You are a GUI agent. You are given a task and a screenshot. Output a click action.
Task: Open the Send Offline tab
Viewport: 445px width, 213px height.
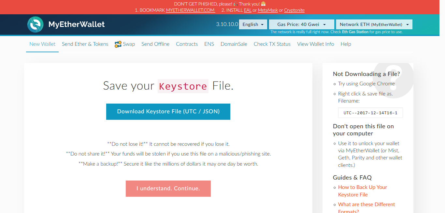point(155,44)
